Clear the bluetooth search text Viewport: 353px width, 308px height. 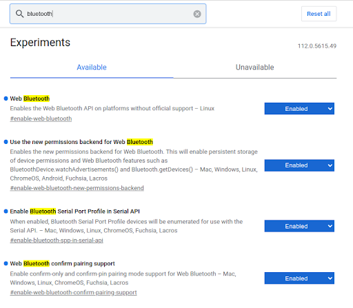click(x=197, y=14)
